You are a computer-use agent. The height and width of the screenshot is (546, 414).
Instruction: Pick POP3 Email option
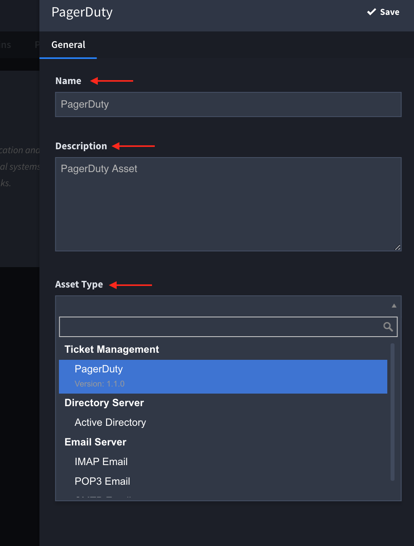coord(103,481)
